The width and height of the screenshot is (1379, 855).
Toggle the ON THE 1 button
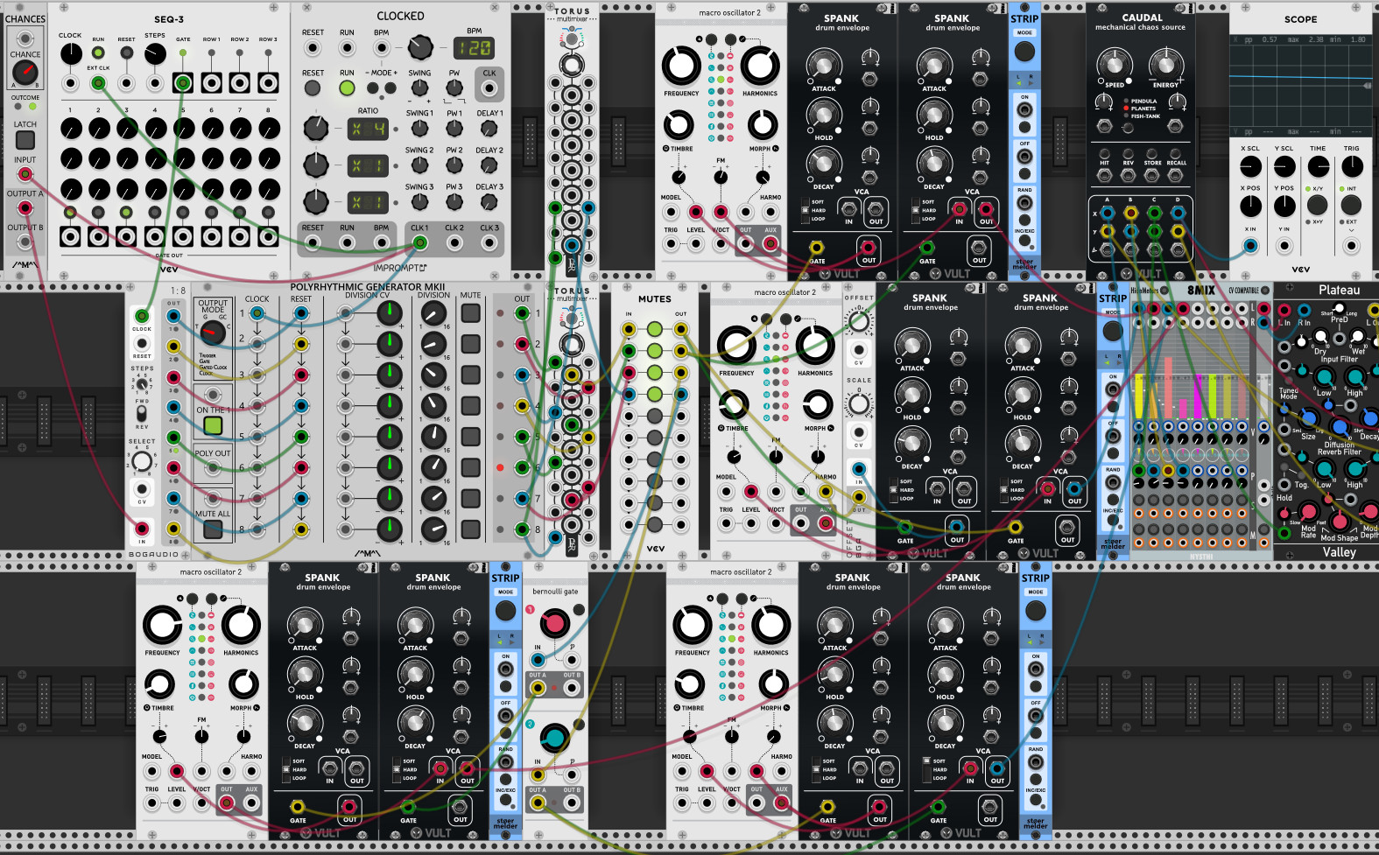(213, 426)
